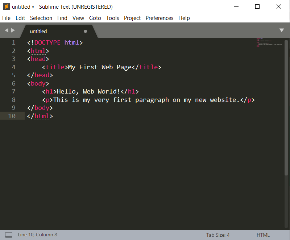290x240 pixels.
Task: Change syntax via HTML status selector
Action: [x=263, y=235]
